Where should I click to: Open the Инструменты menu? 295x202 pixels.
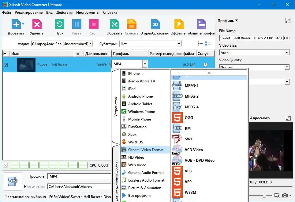(x=88, y=13)
